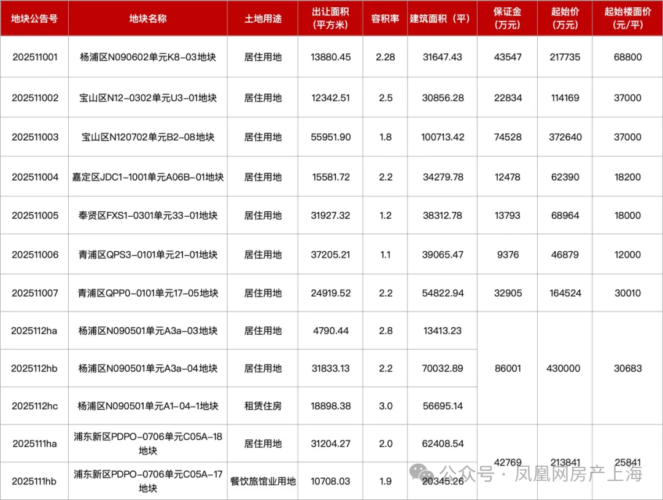Select the 地块公告号 column header
The height and width of the screenshot is (500, 663).
[x=34, y=18]
